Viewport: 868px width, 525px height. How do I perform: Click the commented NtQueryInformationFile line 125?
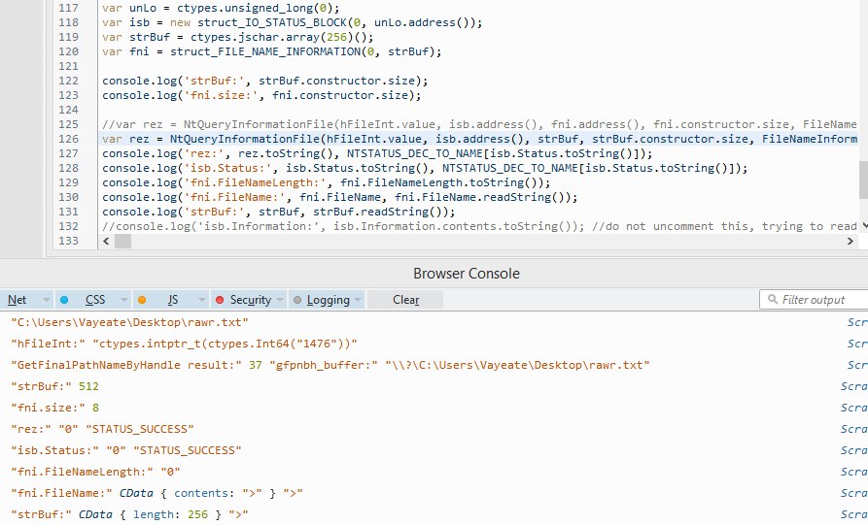point(479,124)
